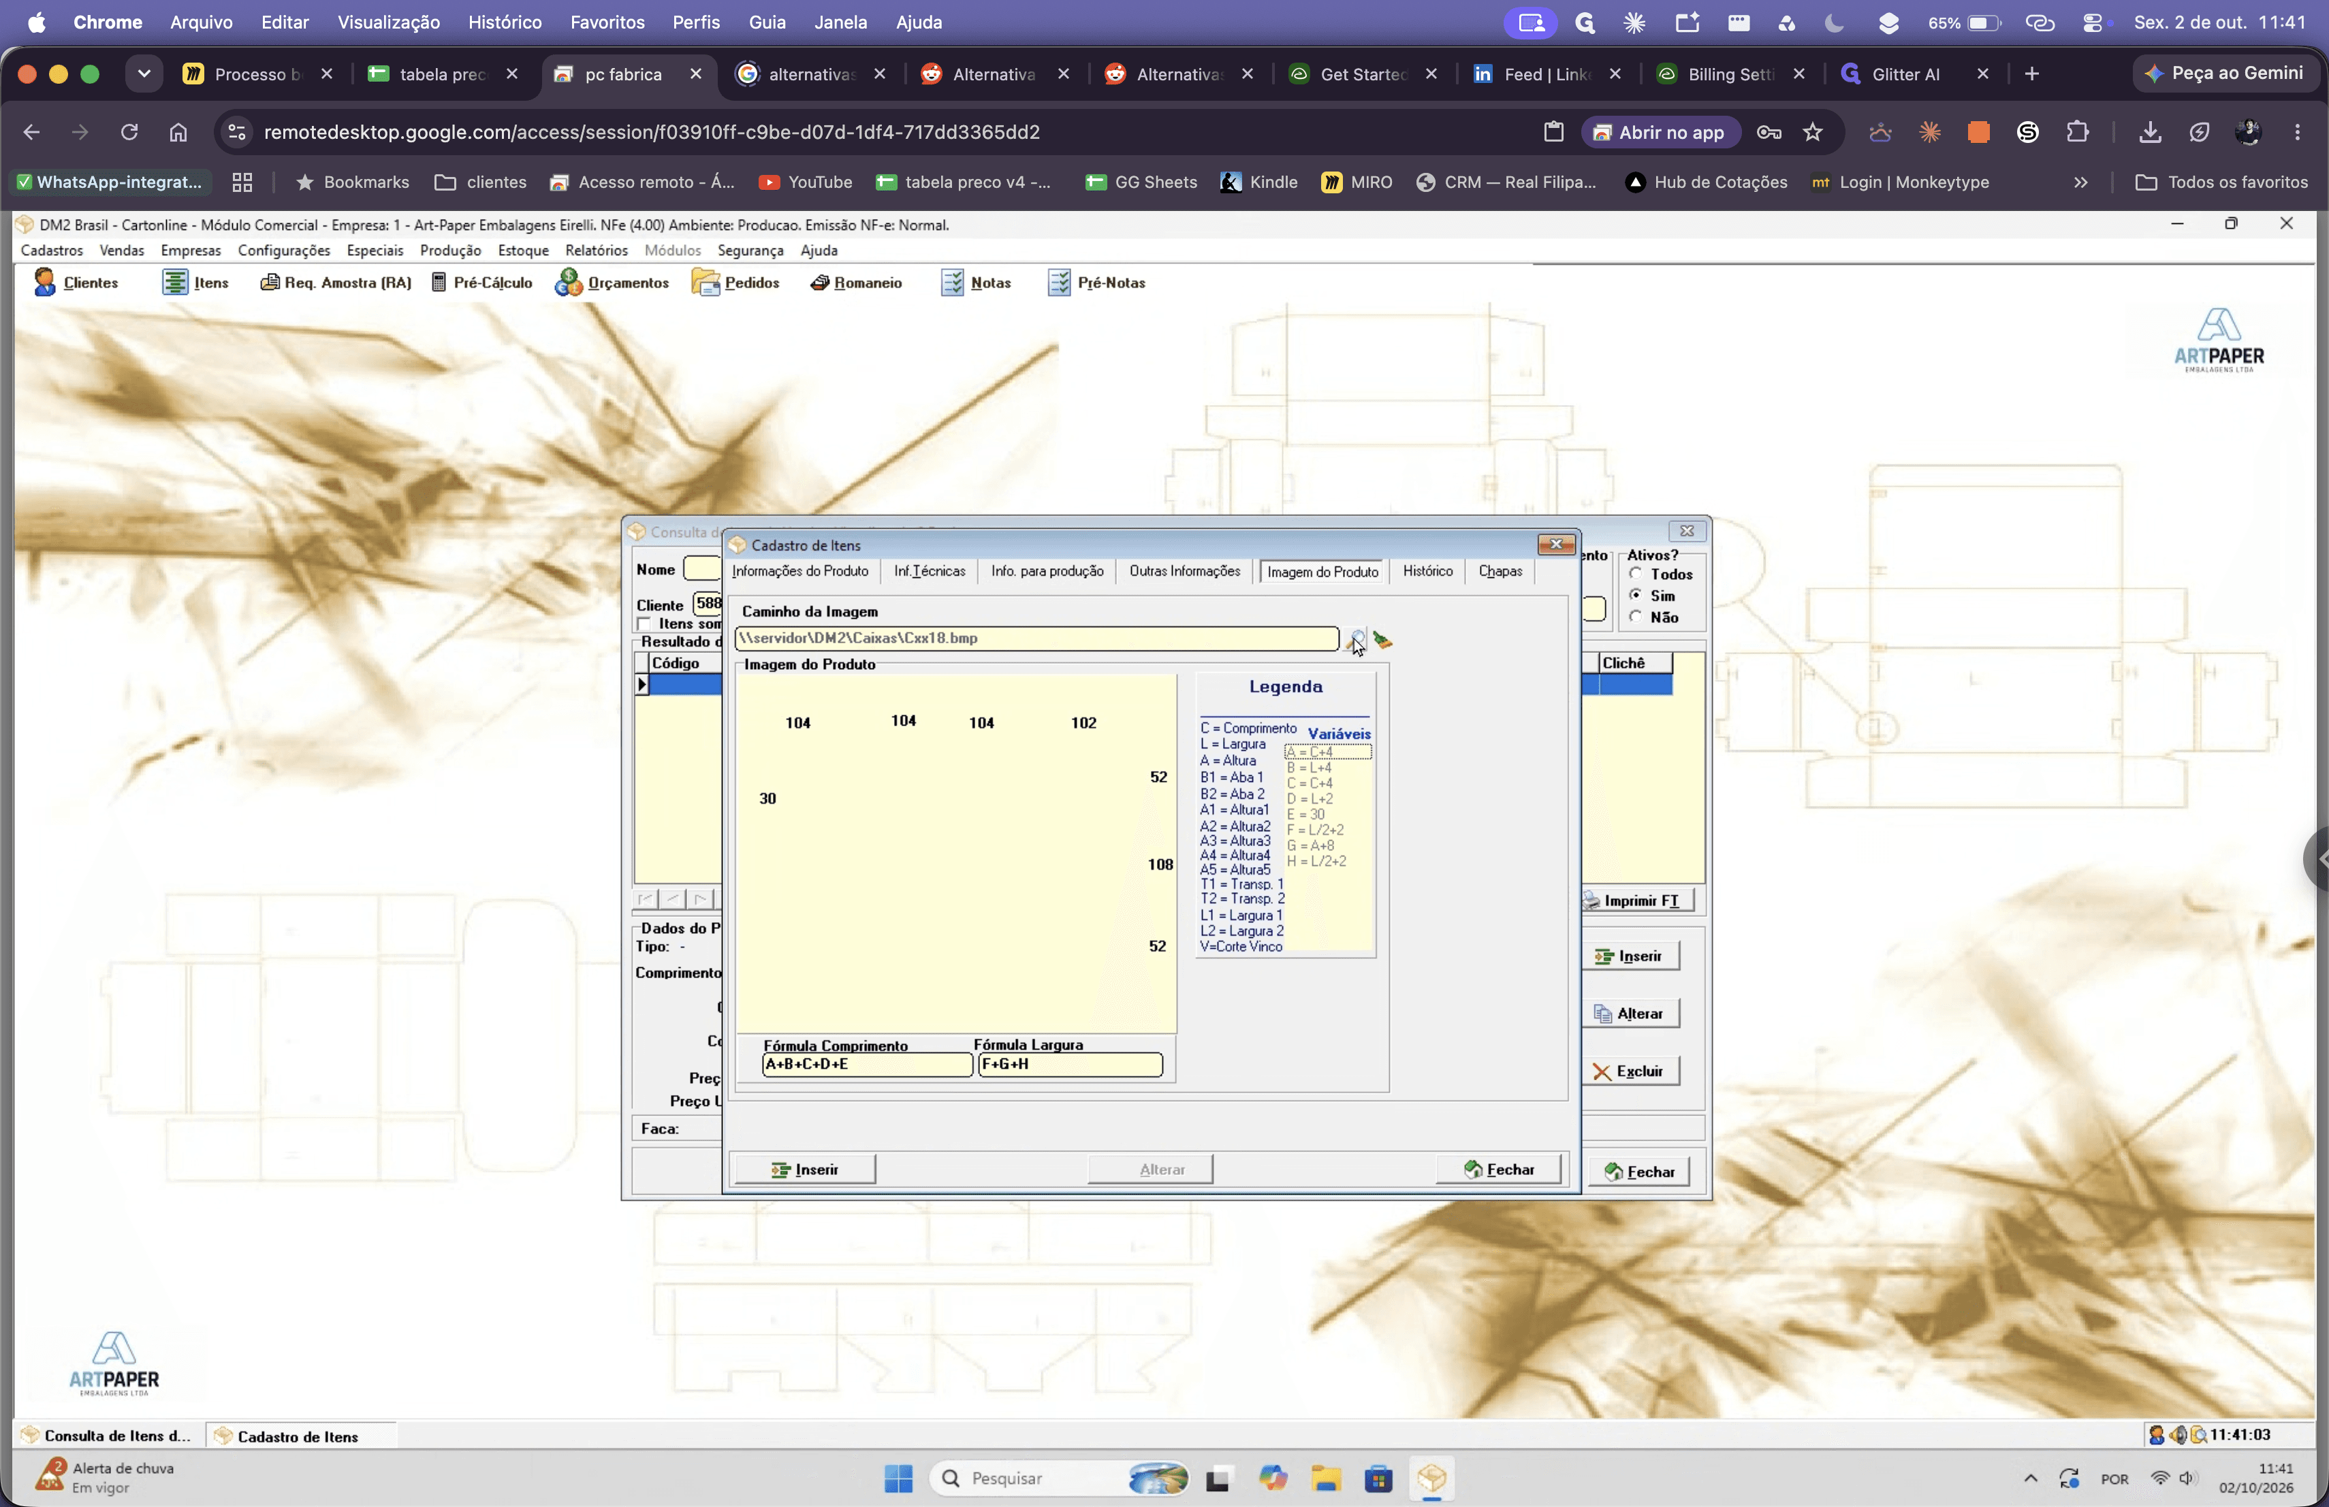Select the Todos radio in Ativos
Image resolution: width=2329 pixels, height=1507 pixels.
point(1635,574)
